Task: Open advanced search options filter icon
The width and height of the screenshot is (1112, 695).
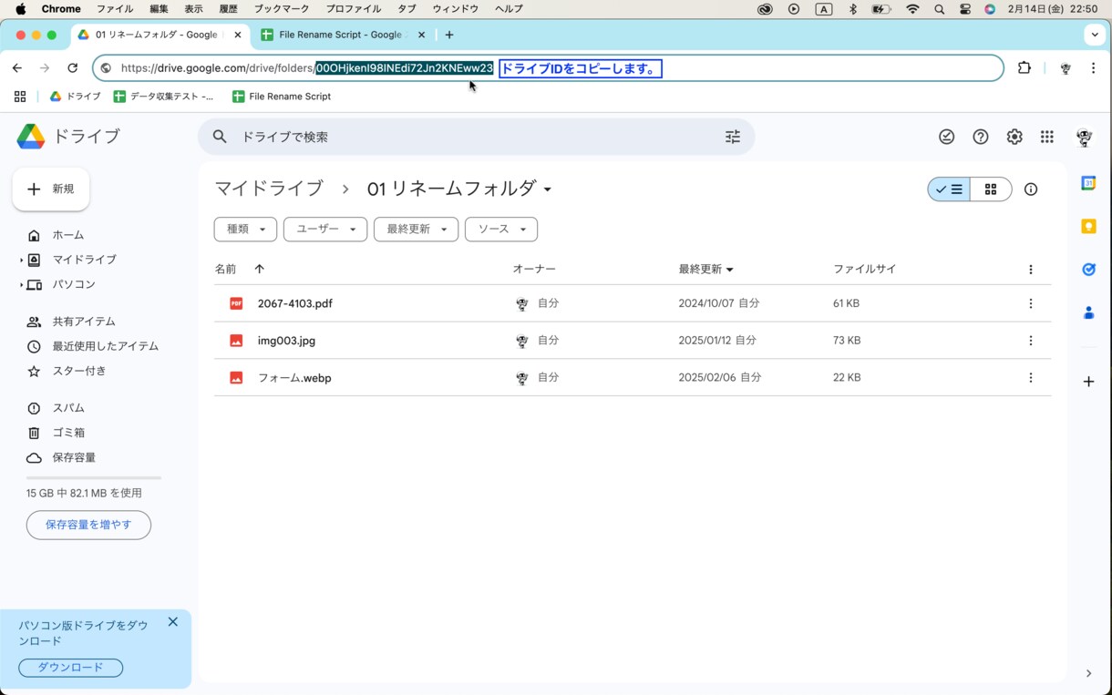Action: 733,137
